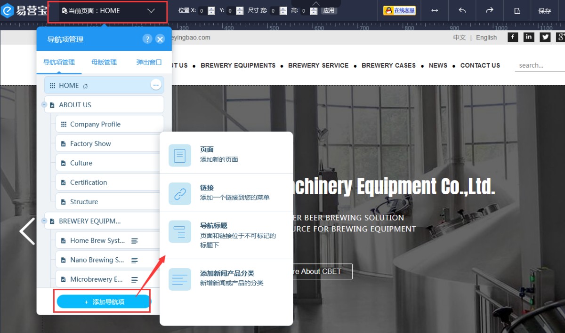This screenshot has height=333, width=565.
Task: Click the position X input field
Action: (202, 11)
